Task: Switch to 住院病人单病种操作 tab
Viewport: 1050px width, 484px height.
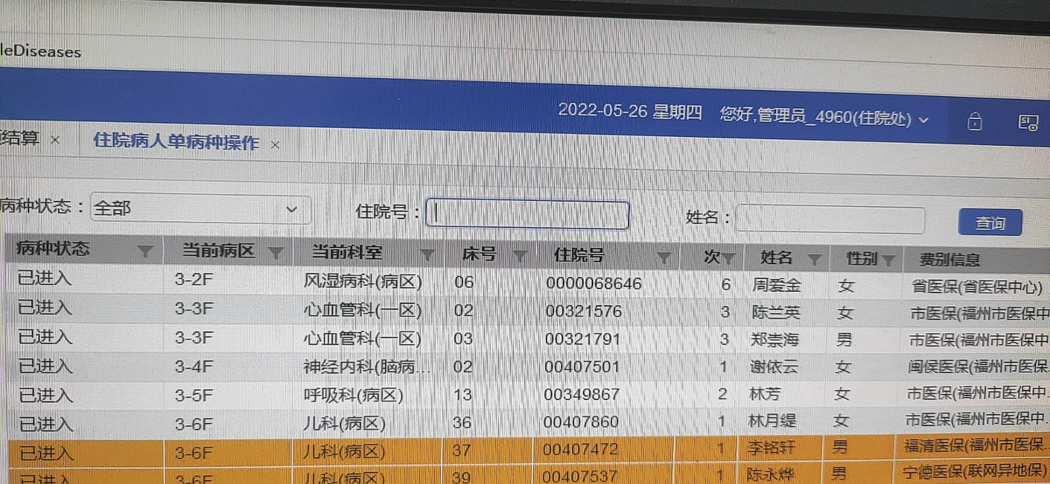Action: click(x=176, y=142)
